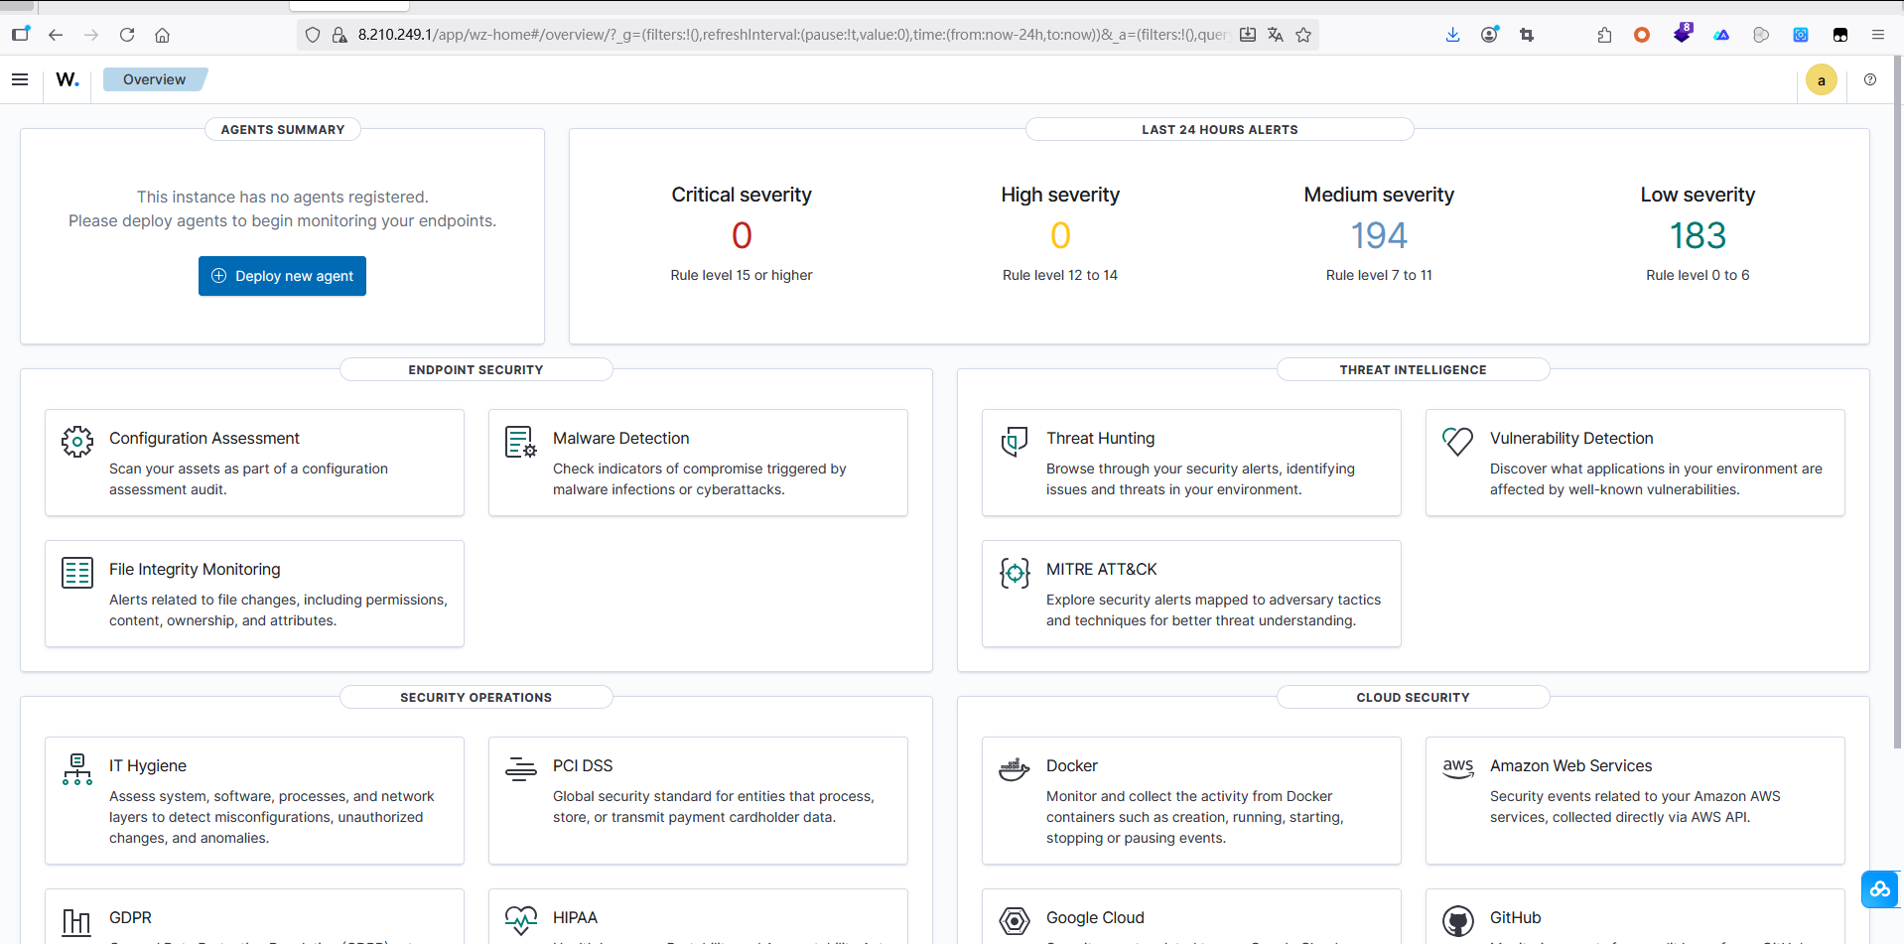Click the Malware Detection icon
1904x944 pixels.
pos(520,442)
